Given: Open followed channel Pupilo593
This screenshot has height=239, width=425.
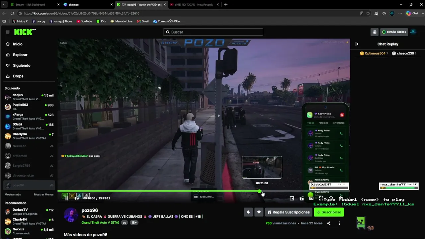Looking at the screenshot, I should tap(29, 107).
